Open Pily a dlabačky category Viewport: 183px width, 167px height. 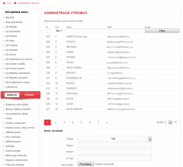[13, 137]
